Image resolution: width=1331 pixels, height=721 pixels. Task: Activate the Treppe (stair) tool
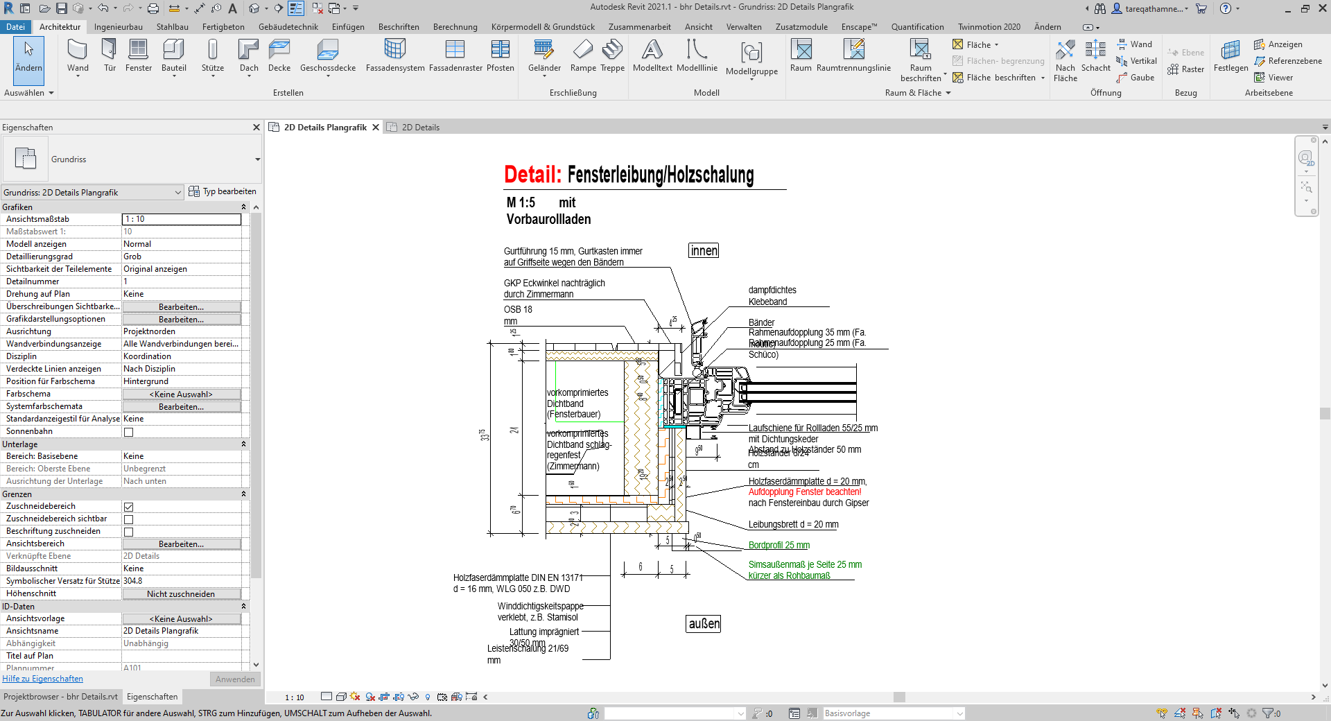point(612,55)
